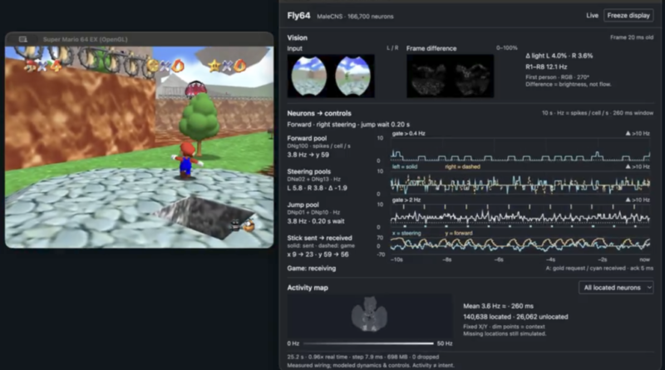This screenshot has width=665, height=370.
Task: Click 'A: gold request / cyan received · ack 5 ms'
Action: pyautogui.click(x=599, y=269)
